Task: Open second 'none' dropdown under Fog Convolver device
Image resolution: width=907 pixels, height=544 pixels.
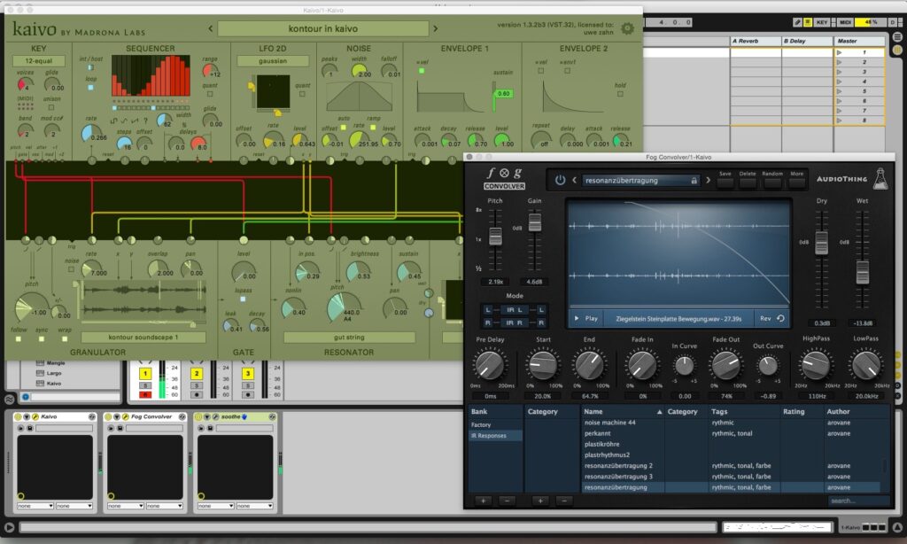Action: pyautogui.click(x=164, y=506)
